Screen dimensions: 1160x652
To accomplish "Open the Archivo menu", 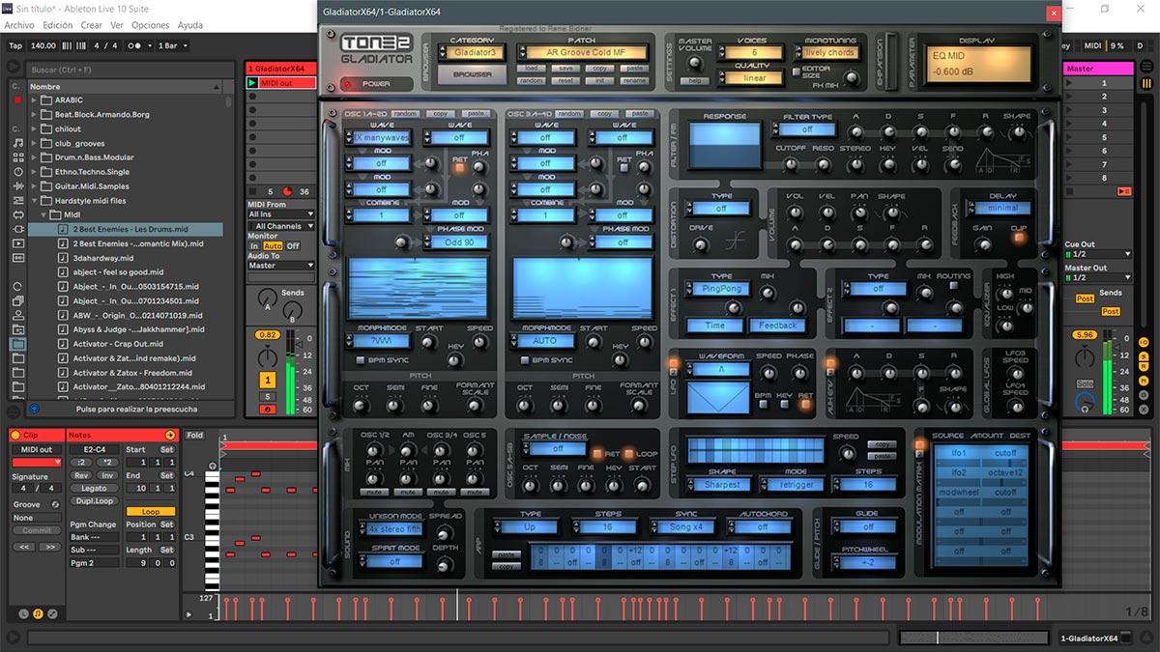I will point(19,25).
